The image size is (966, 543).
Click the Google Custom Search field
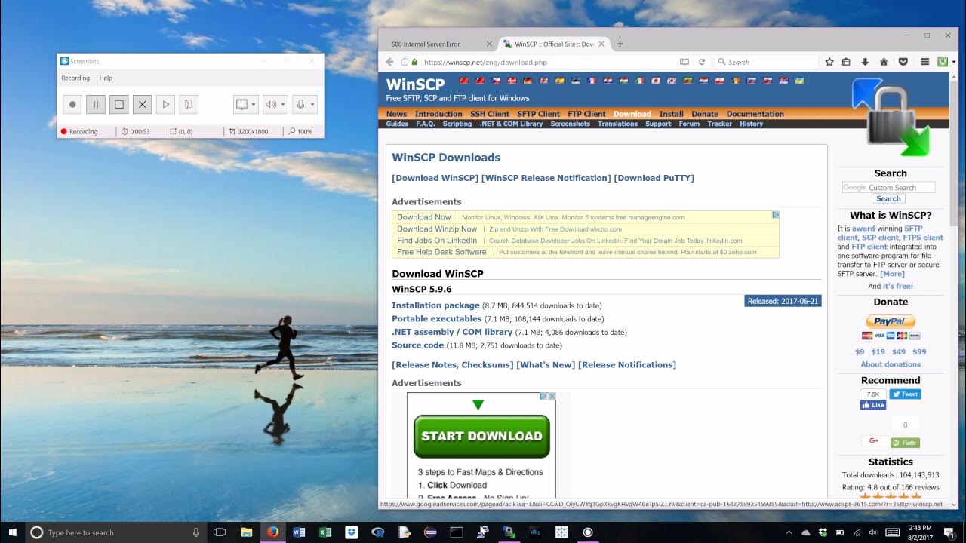click(888, 187)
